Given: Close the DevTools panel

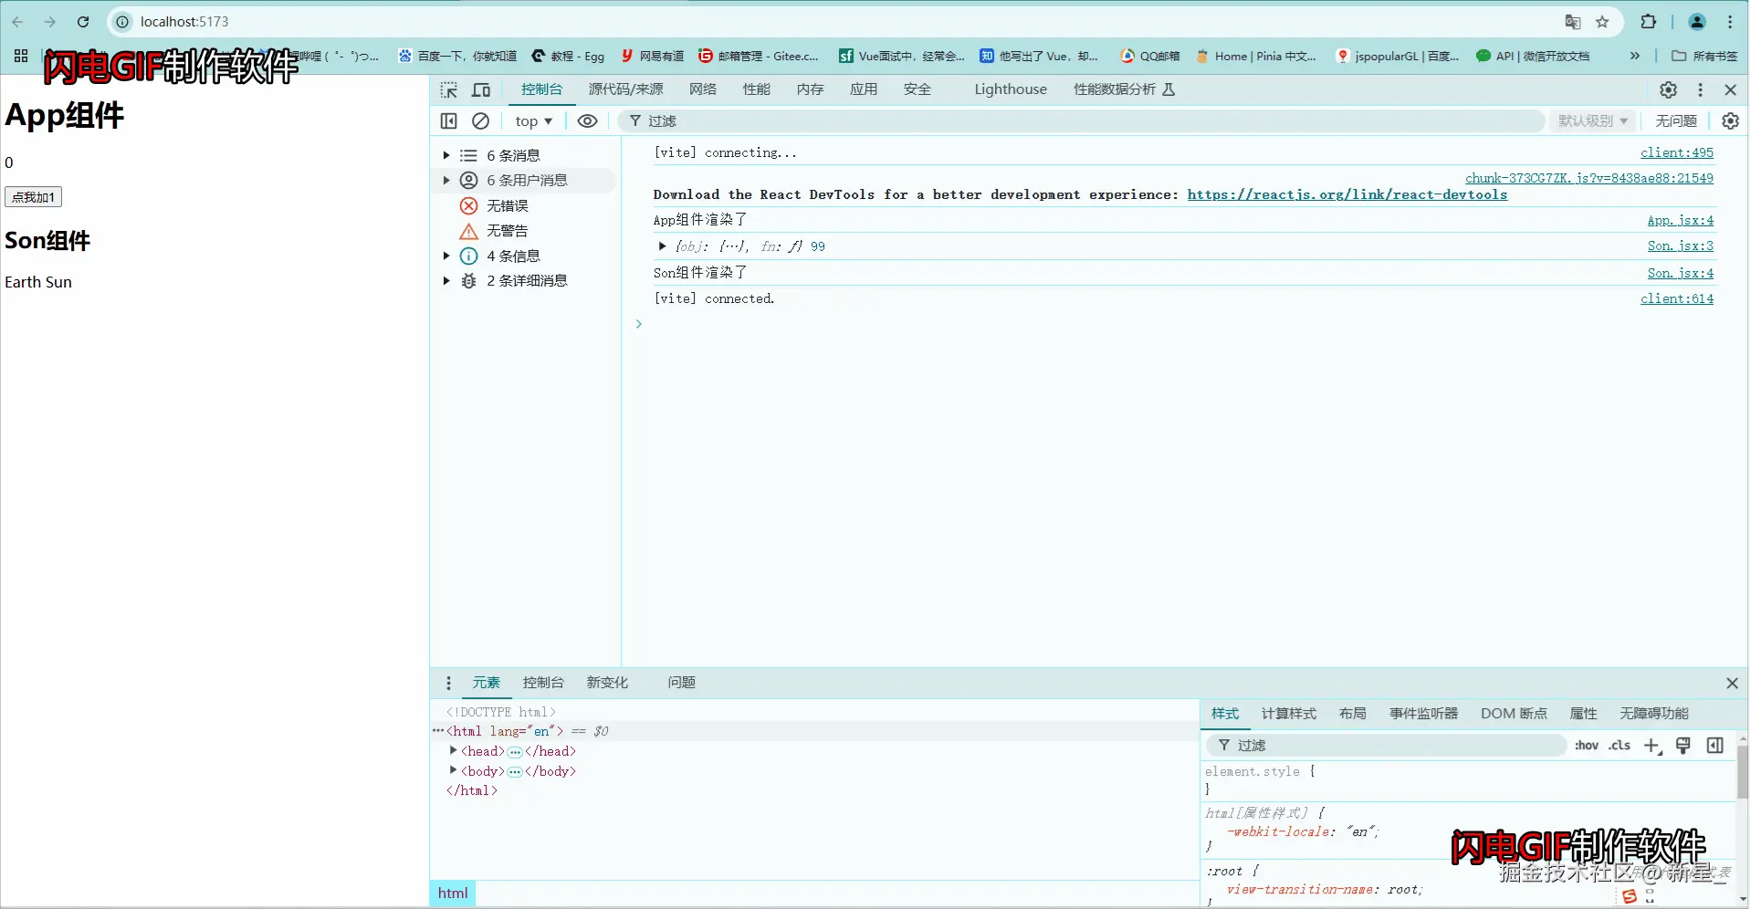Looking at the screenshot, I should point(1730,89).
